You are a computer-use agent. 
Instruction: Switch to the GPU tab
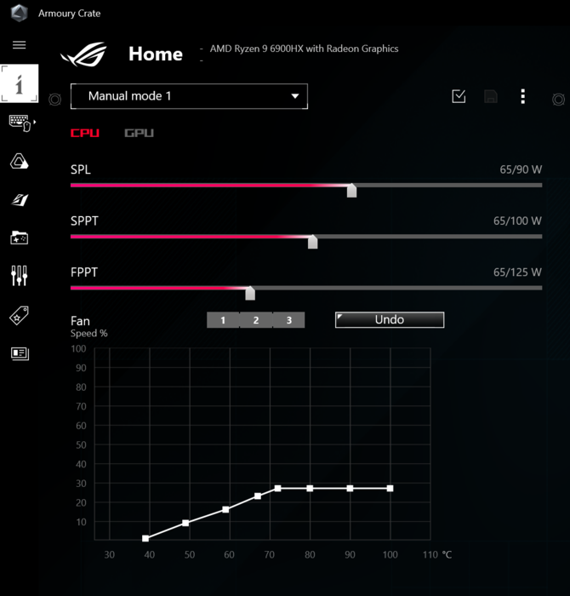139,133
